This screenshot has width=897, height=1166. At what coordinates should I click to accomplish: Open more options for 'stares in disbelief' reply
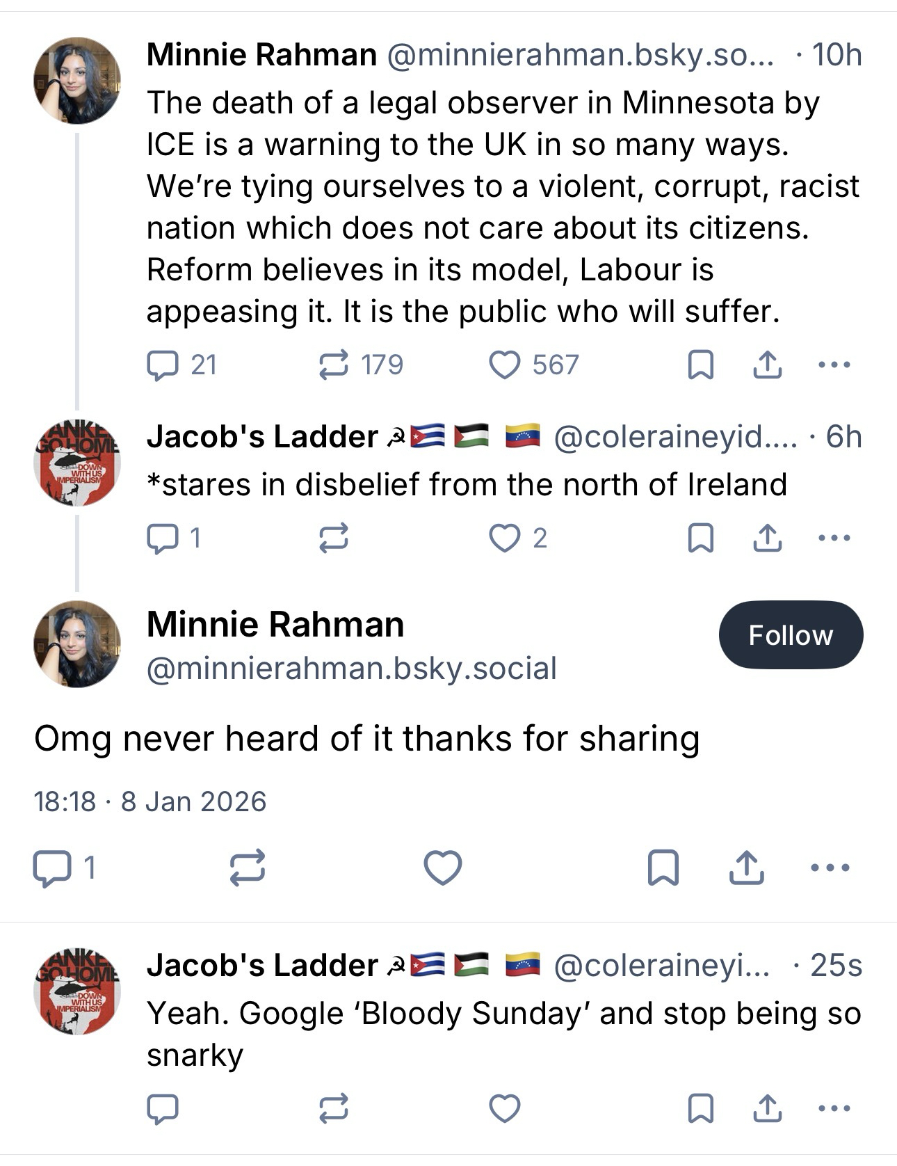(834, 538)
